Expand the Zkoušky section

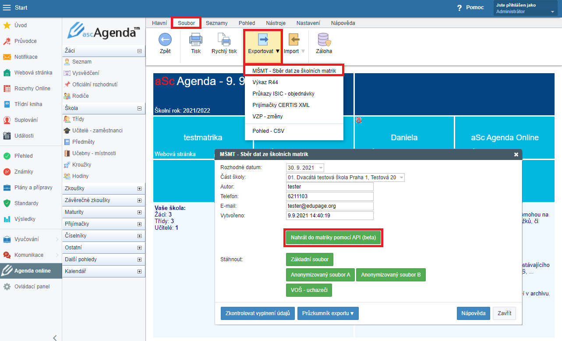coord(140,188)
